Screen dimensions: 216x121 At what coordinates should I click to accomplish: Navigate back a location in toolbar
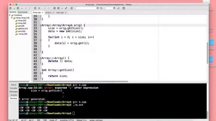click(x=45, y=8)
